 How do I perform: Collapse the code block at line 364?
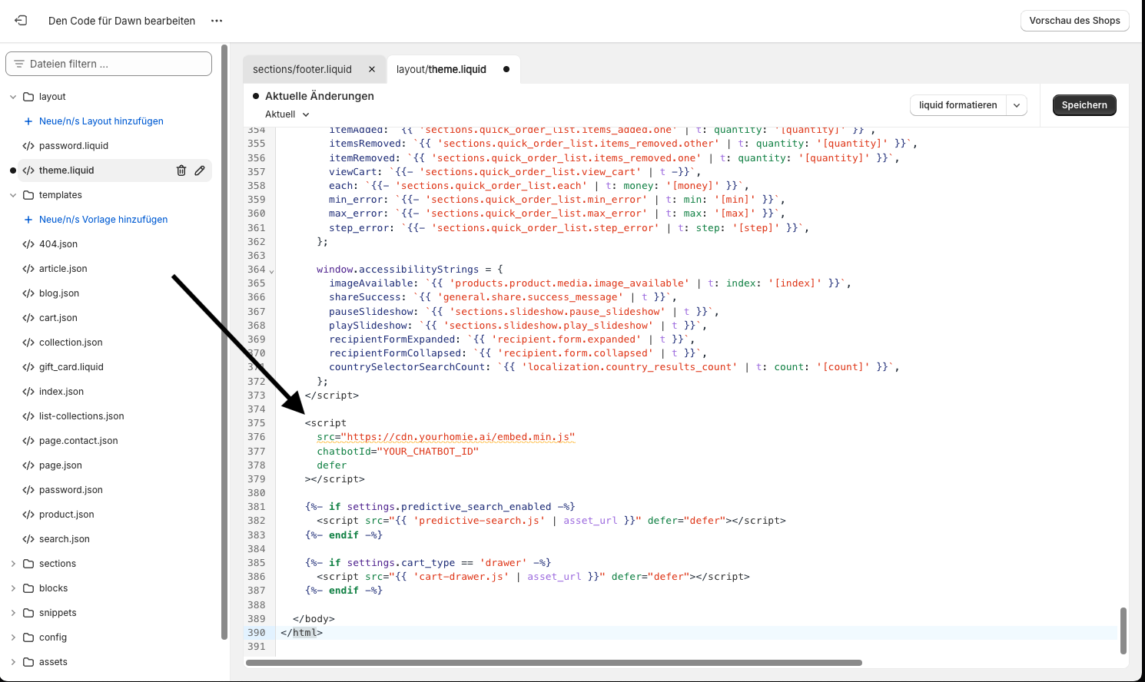point(270,270)
